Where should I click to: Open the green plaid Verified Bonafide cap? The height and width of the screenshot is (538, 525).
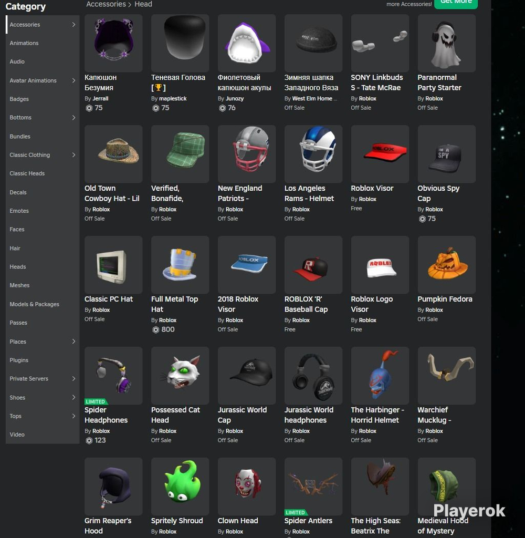tap(180, 154)
